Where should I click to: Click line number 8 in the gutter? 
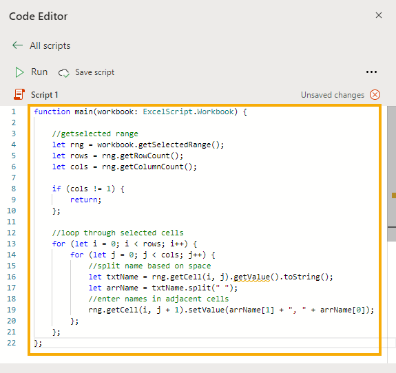14,189
